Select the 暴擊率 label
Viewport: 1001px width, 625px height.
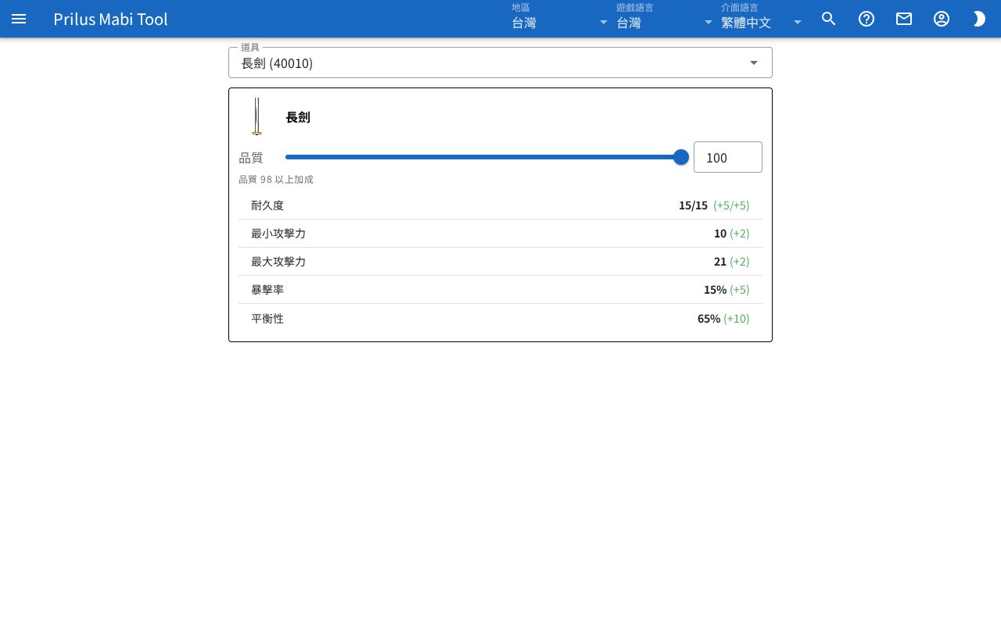[267, 290]
